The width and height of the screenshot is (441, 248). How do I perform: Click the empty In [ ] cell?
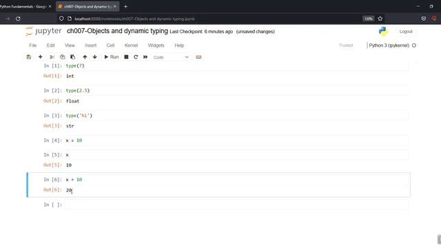pos(236,205)
